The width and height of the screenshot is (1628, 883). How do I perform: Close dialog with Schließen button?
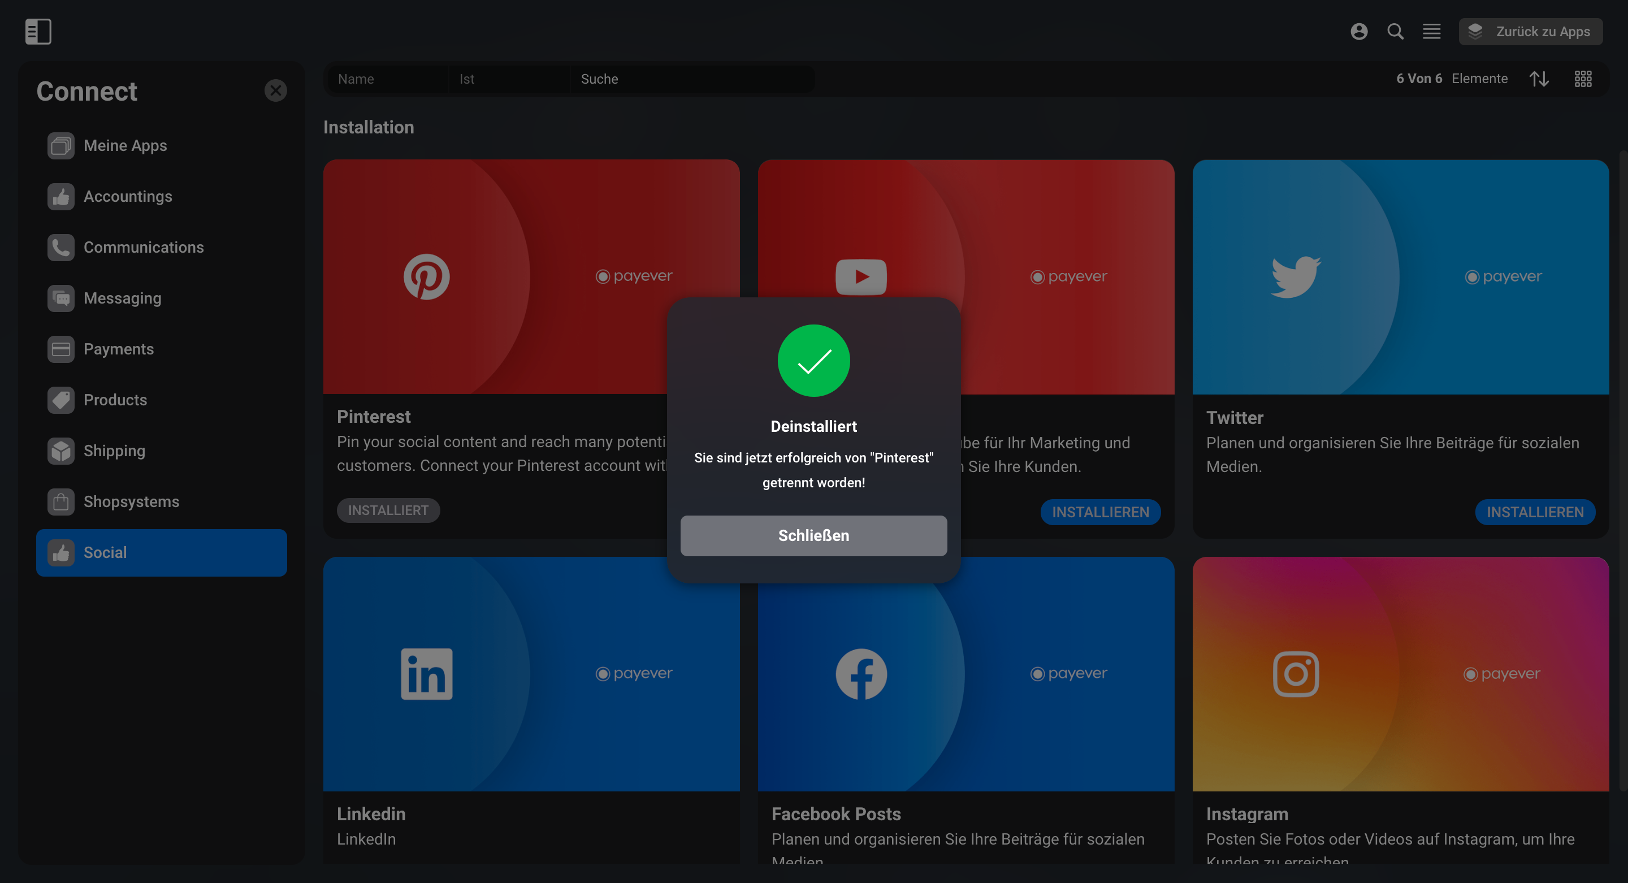point(813,535)
